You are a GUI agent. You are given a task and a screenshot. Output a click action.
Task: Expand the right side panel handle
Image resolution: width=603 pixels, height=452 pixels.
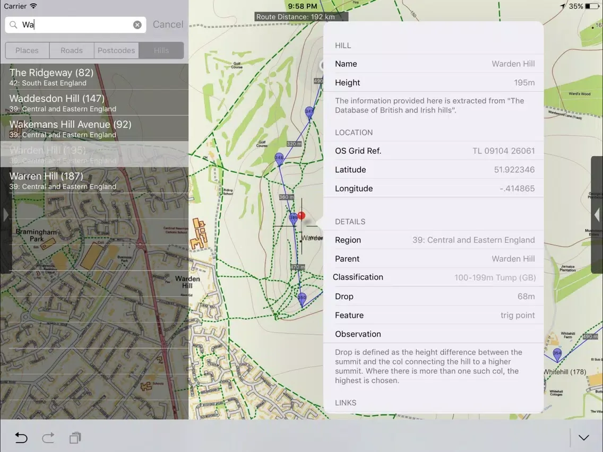click(x=597, y=215)
